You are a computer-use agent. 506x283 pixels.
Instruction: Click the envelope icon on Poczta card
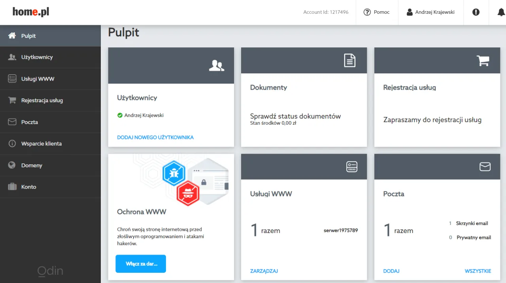click(x=485, y=167)
